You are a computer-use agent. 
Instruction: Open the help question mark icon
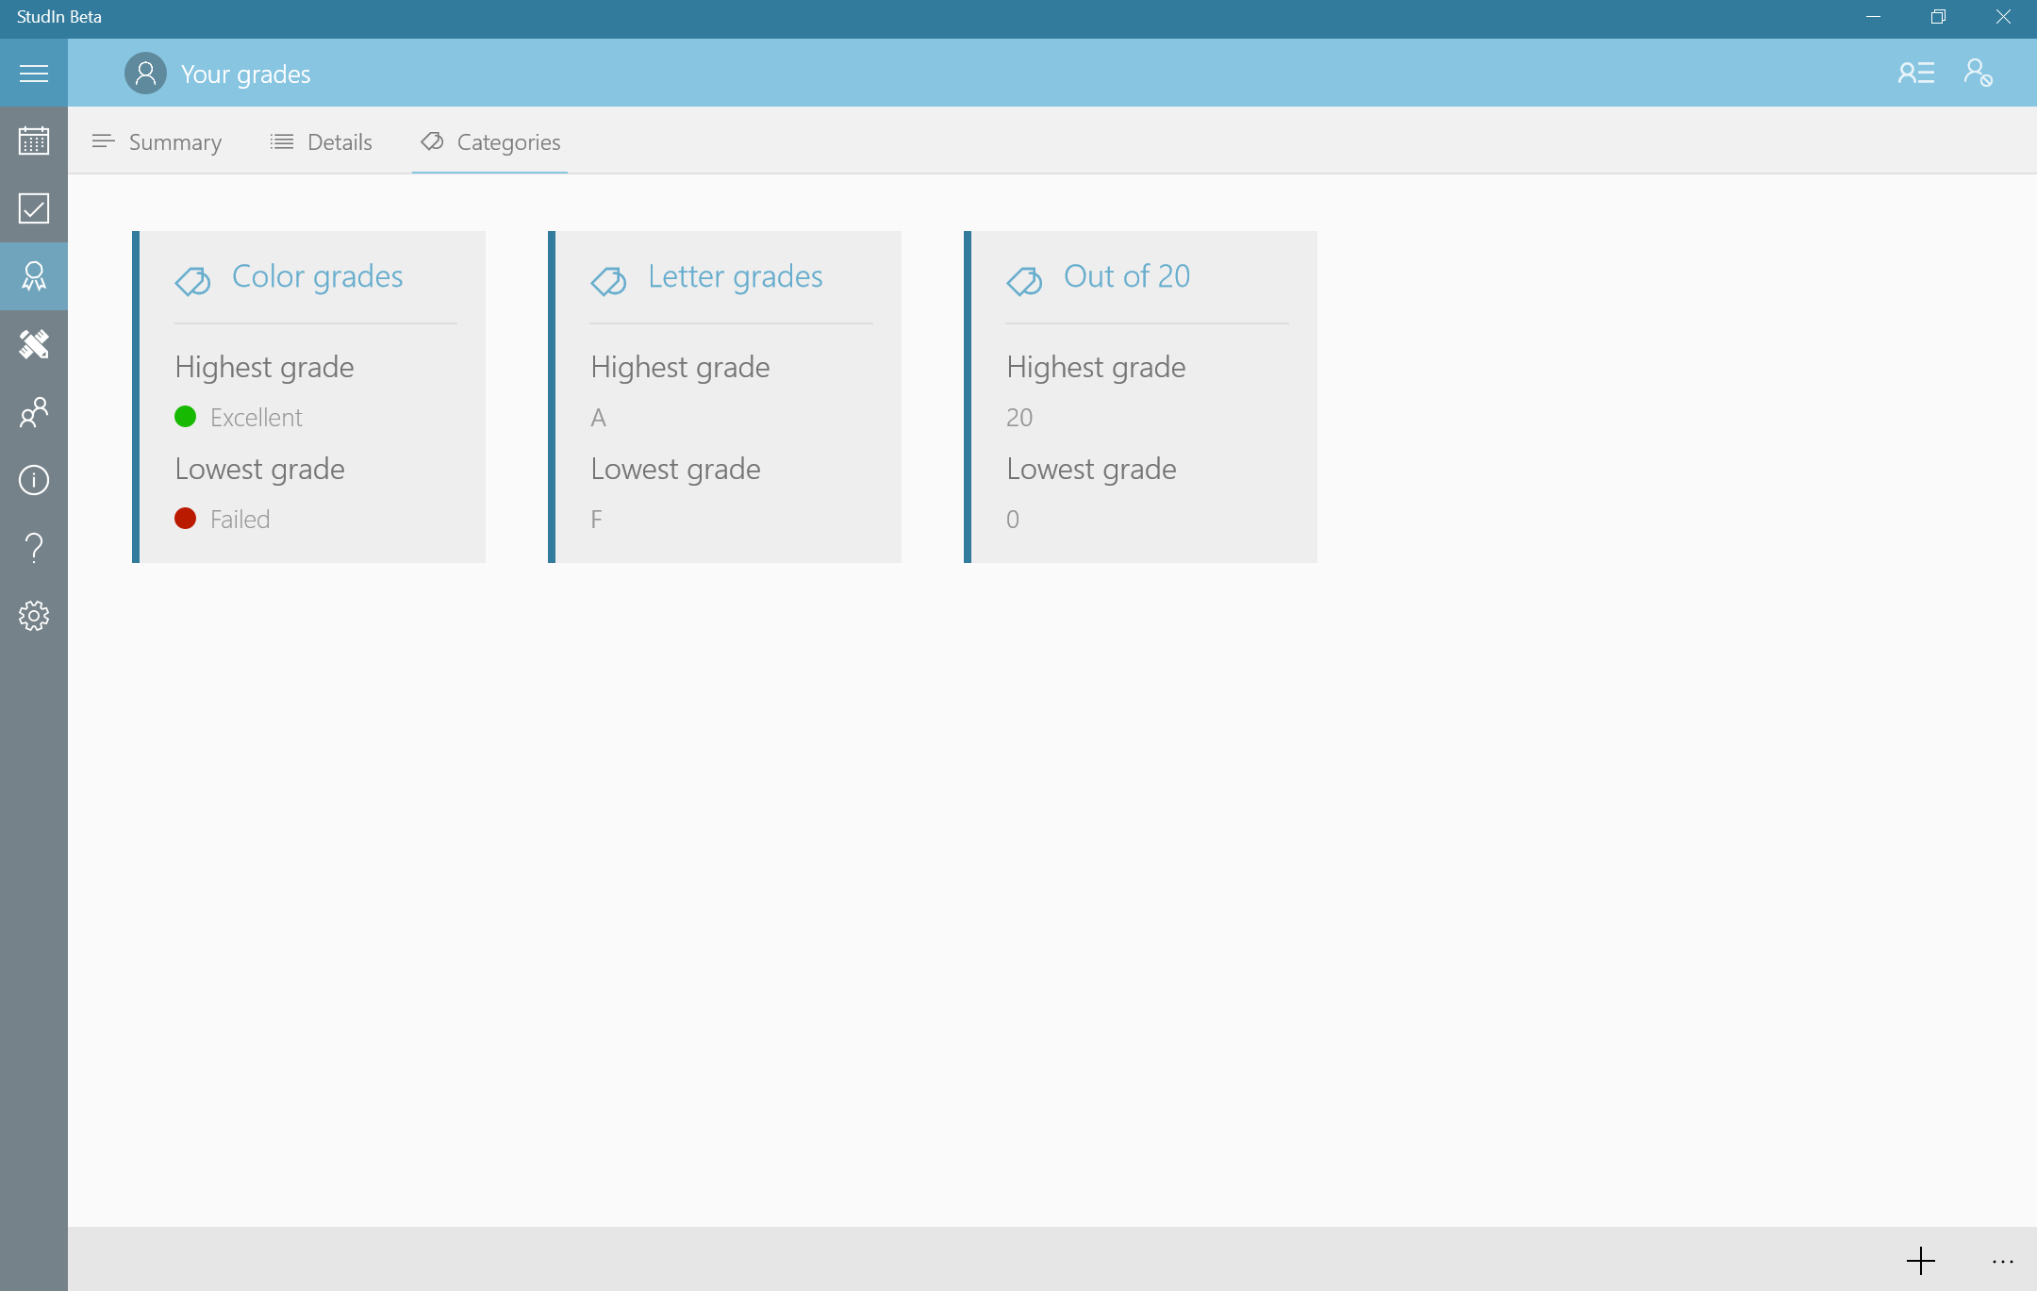[x=34, y=548]
